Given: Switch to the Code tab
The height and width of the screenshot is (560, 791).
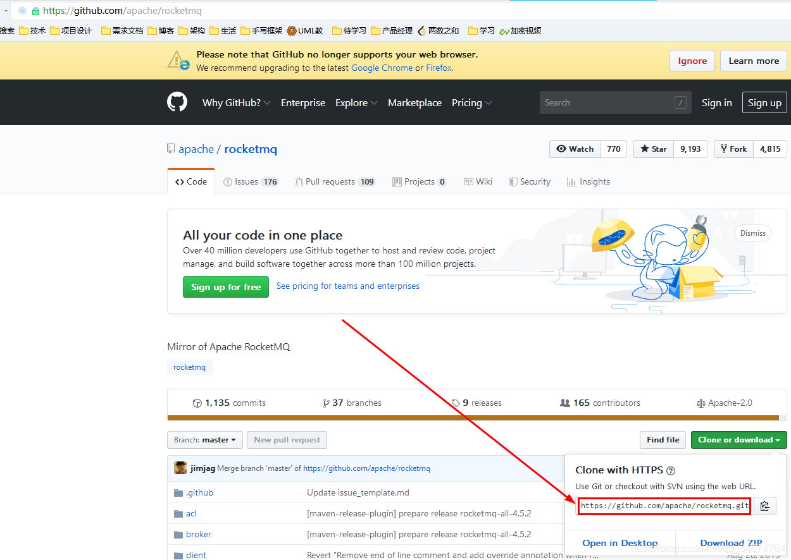Looking at the screenshot, I should click(x=191, y=181).
